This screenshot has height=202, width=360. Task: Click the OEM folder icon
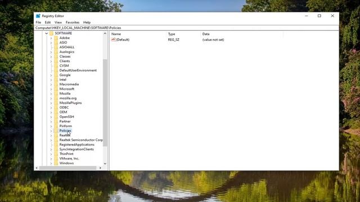[56, 112]
